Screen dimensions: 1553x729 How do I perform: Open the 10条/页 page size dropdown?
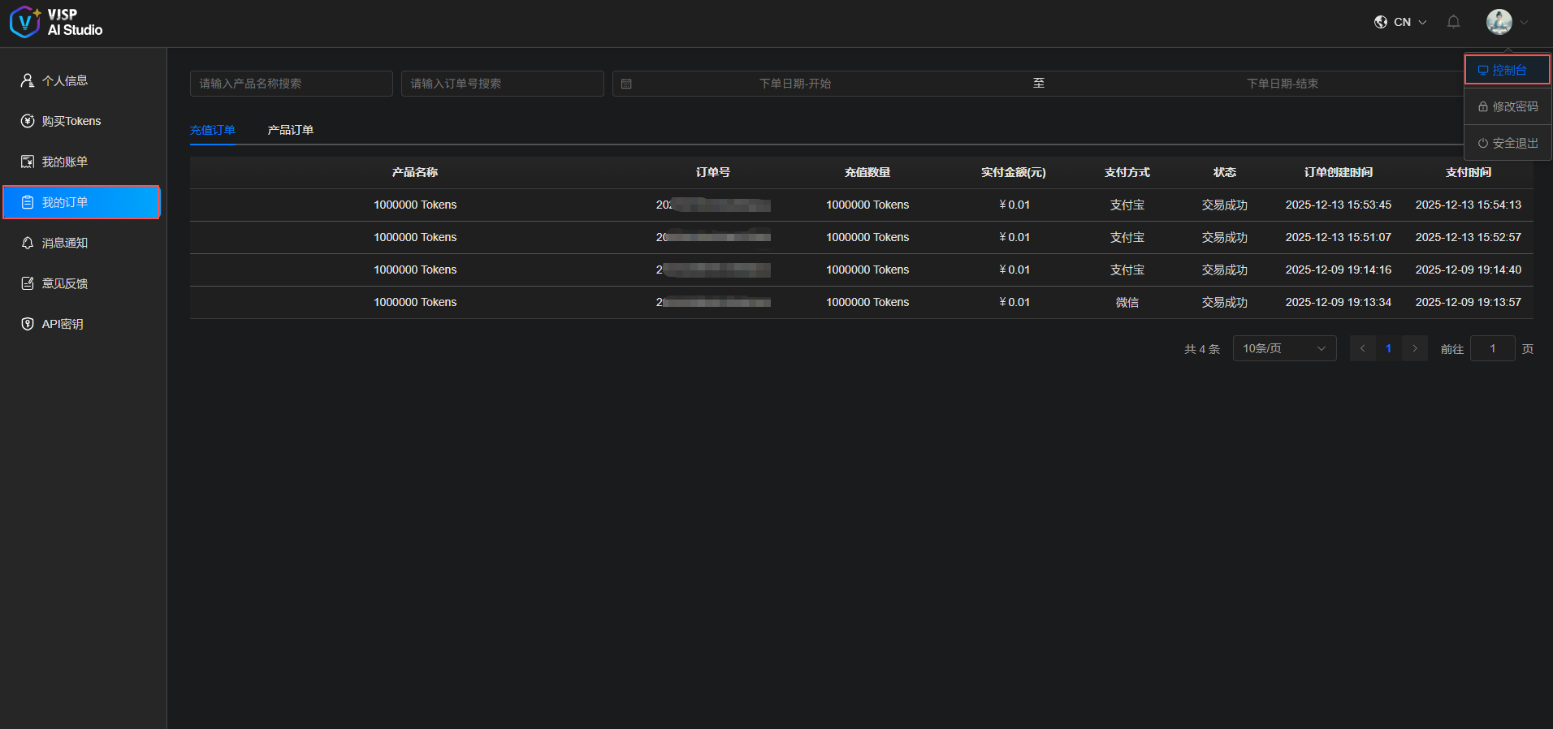[x=1283, y=348]
